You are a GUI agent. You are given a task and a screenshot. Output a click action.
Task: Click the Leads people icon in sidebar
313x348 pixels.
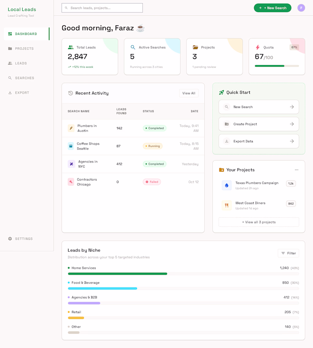[10, 63]
